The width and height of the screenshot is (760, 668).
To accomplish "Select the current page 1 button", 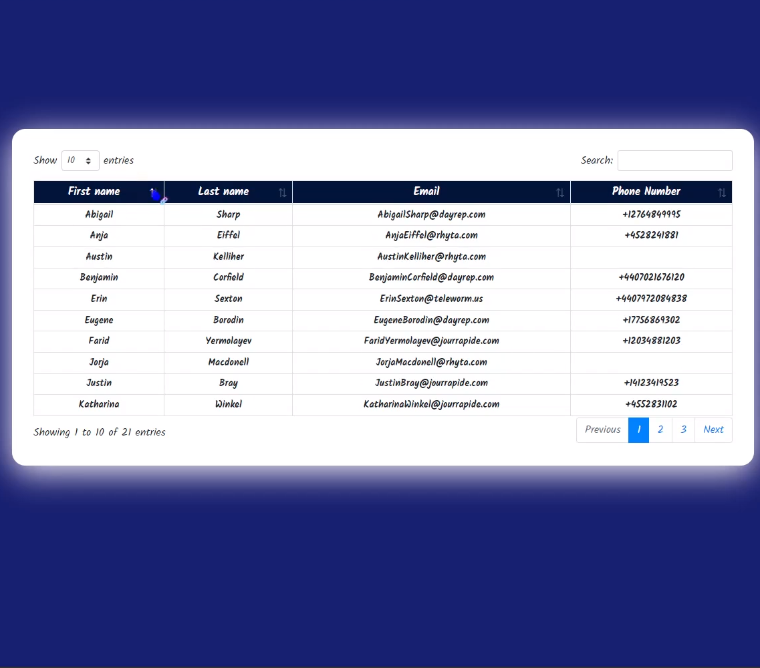I will 638,430.
